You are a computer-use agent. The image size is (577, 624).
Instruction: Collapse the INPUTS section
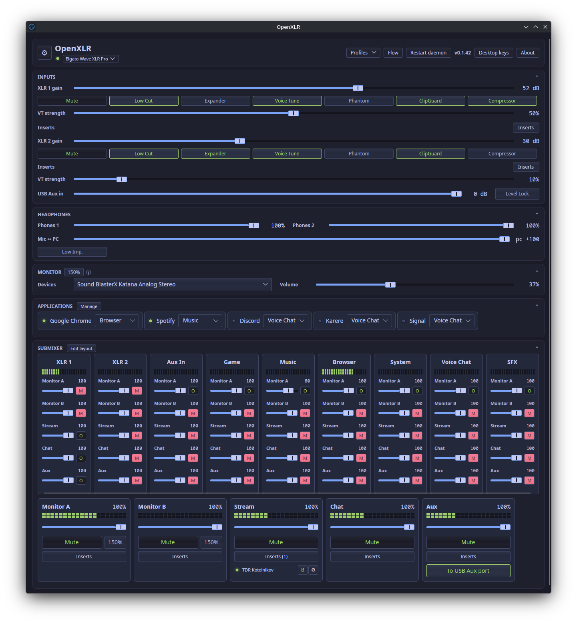tap(537, 76)
